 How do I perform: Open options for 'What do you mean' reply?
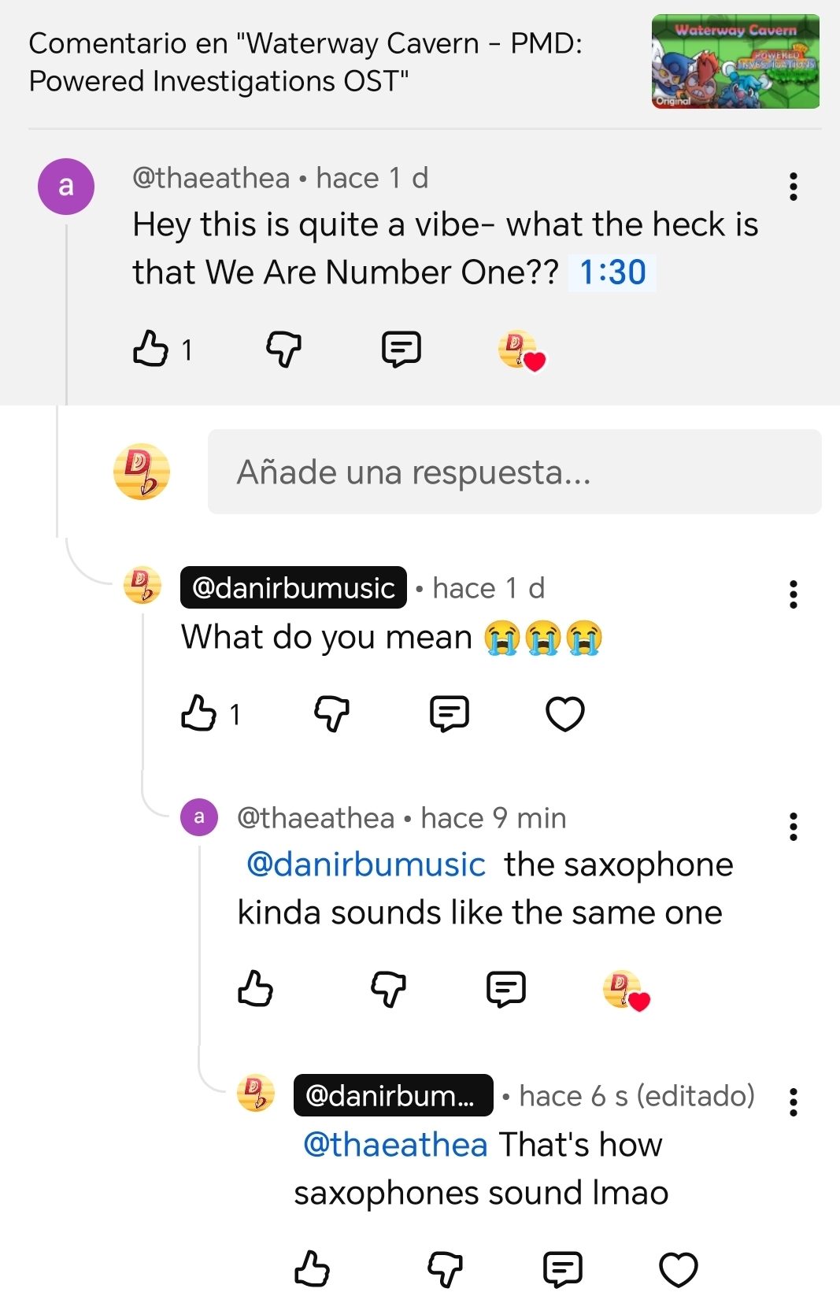(793, 594)
